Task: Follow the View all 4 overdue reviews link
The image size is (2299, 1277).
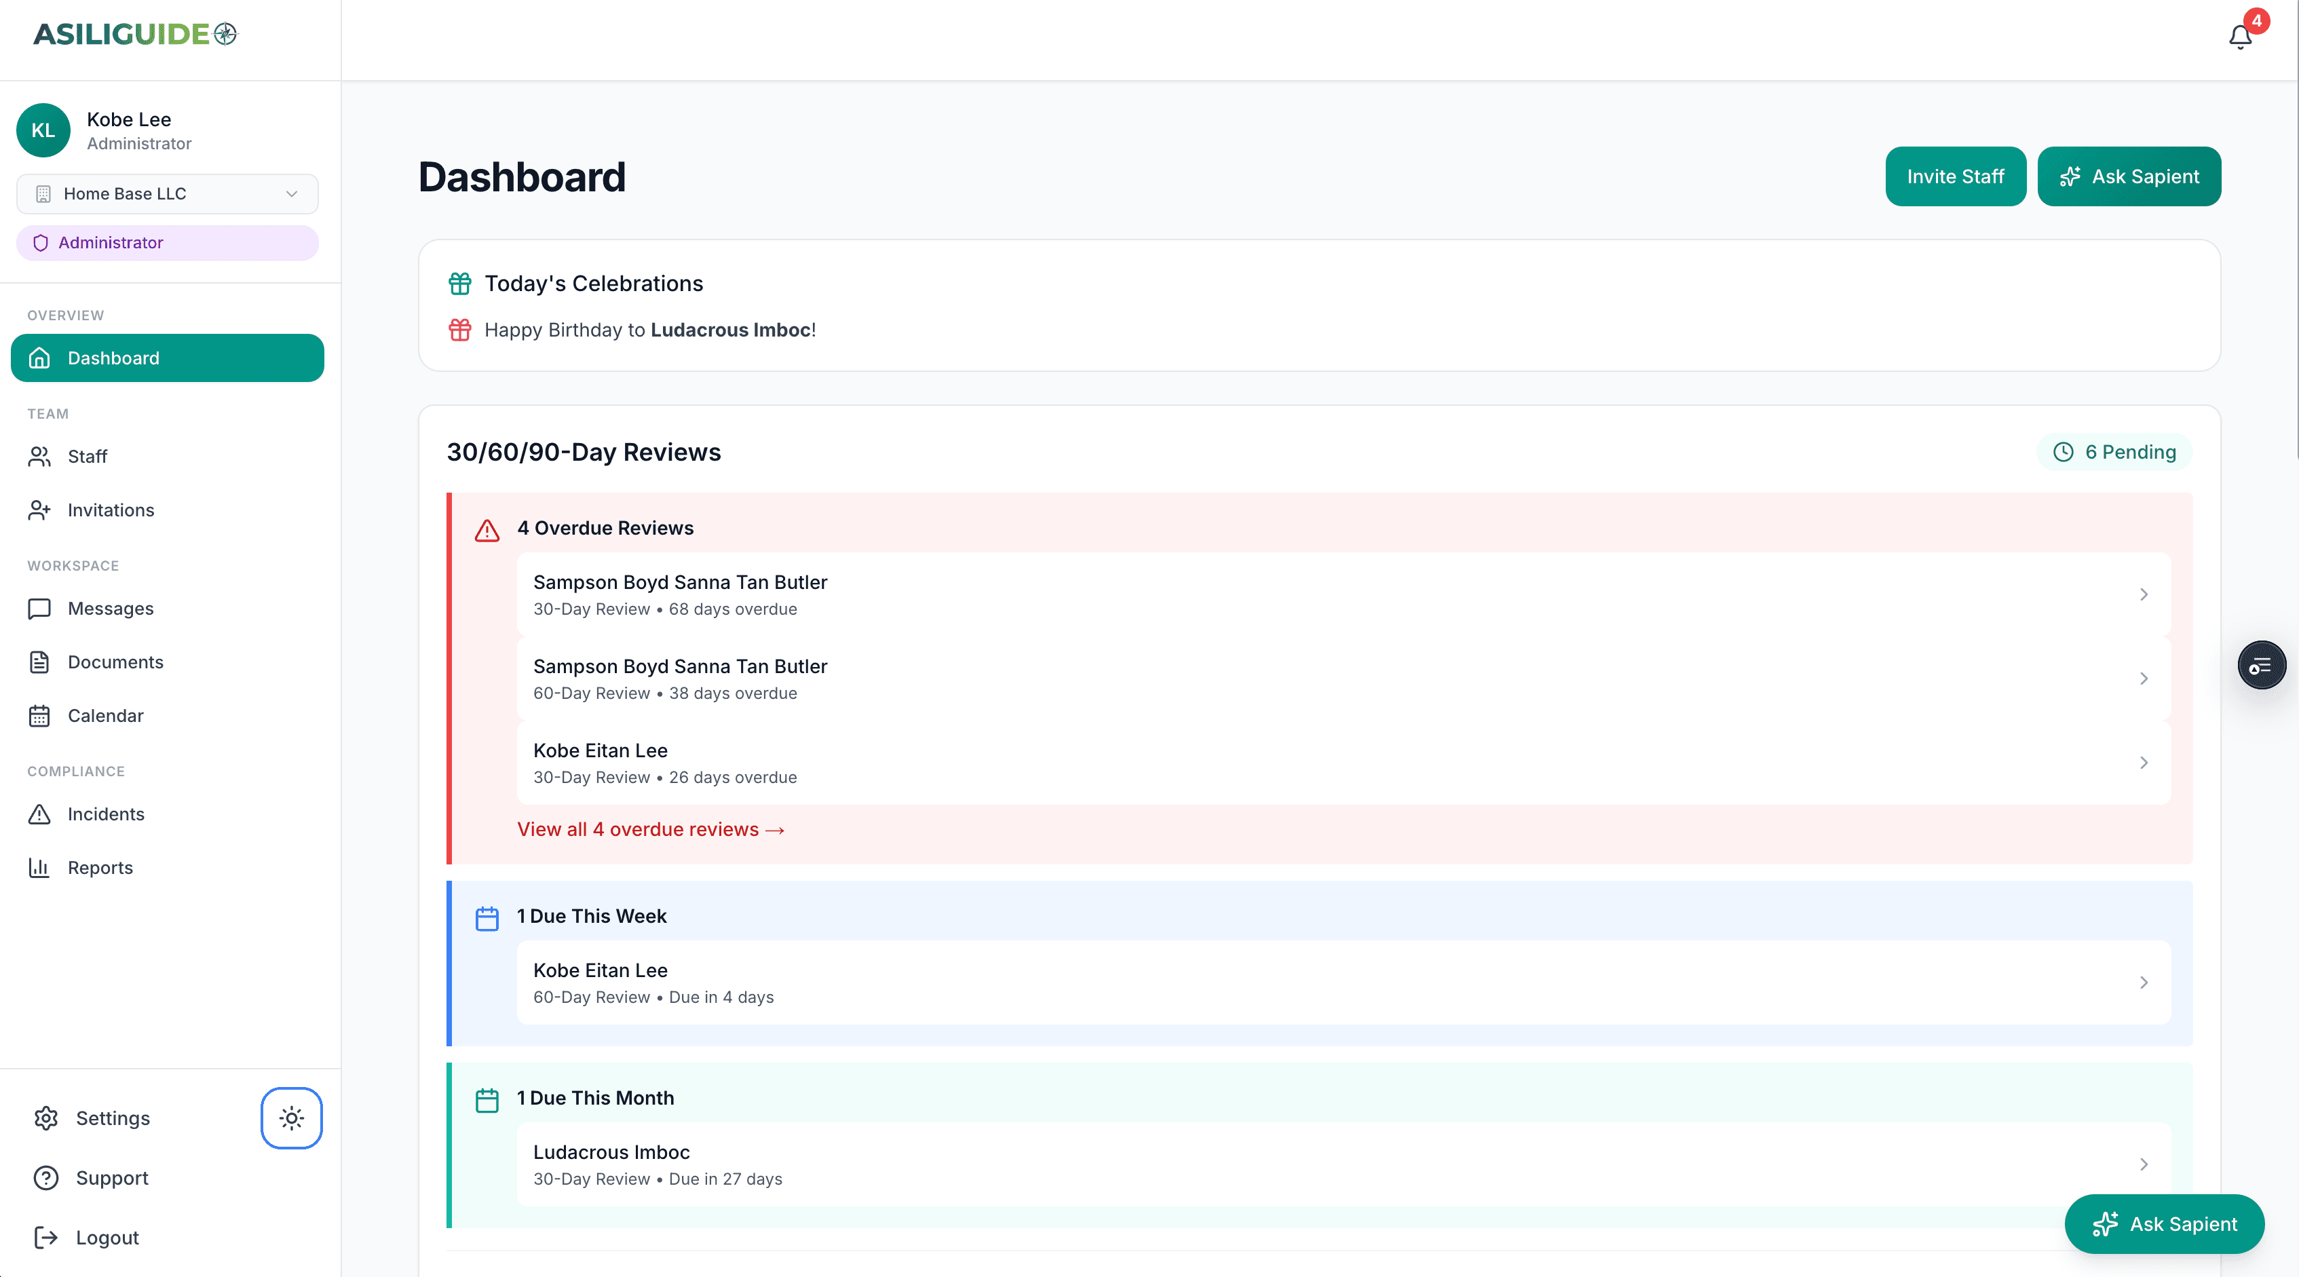Action: 651,829
